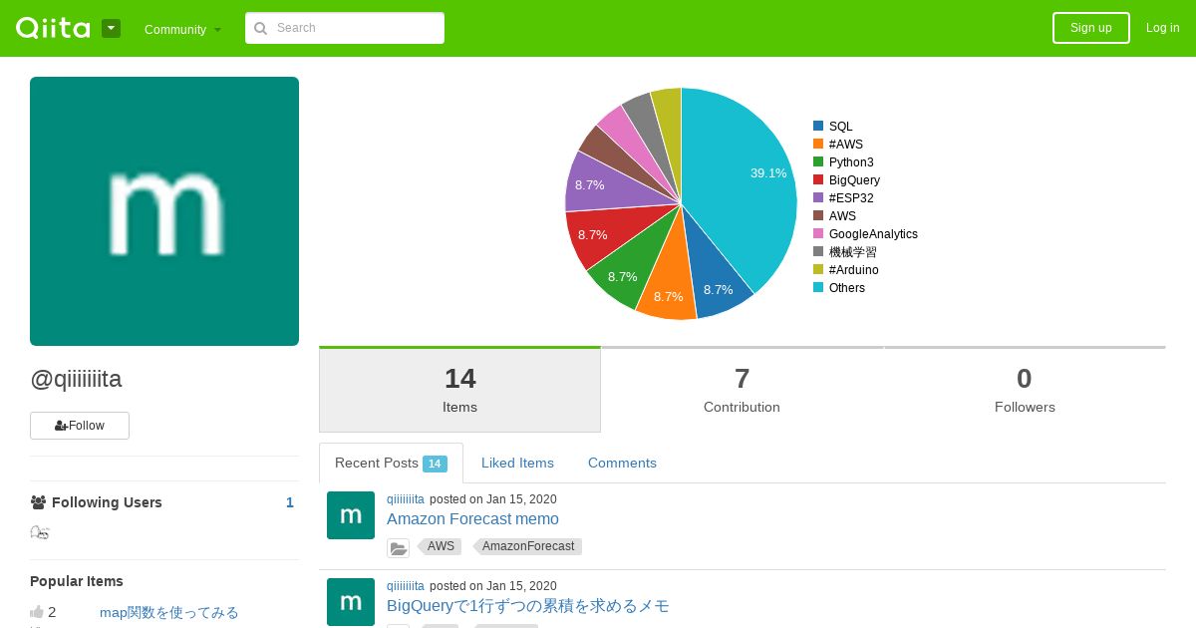Click the avatar beside the BigQuery post
The height and width of the screenshot is (628, 1196).
[351, 602]
